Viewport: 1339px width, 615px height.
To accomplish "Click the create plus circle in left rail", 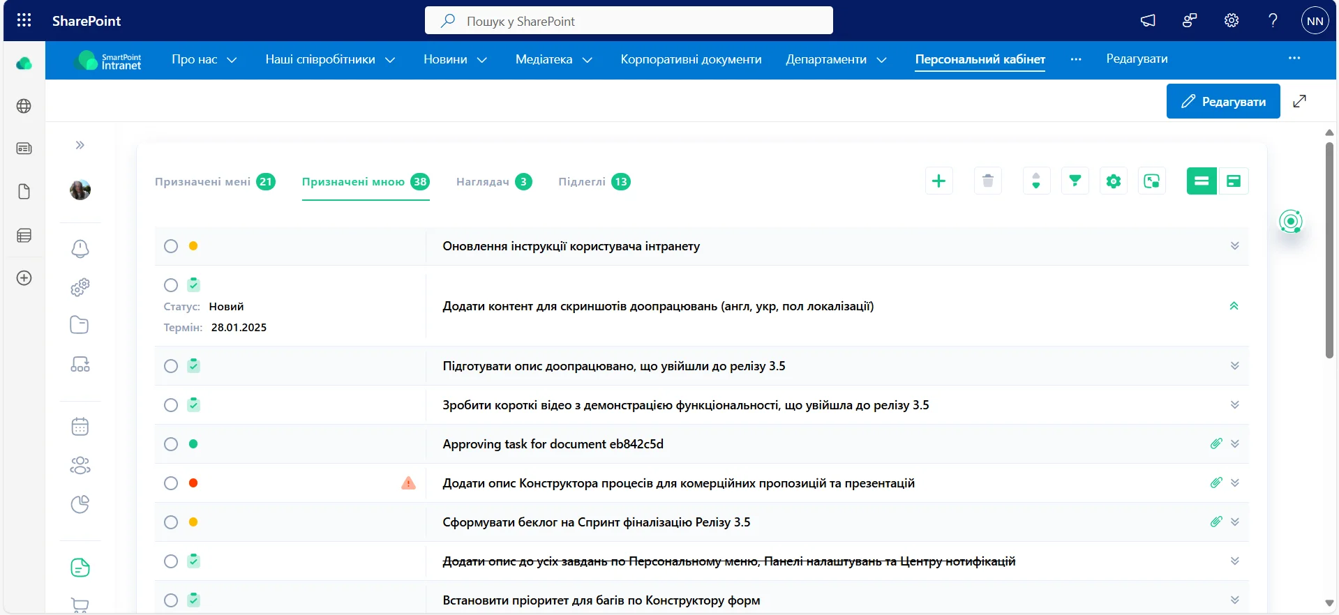I will click(24, 278).
